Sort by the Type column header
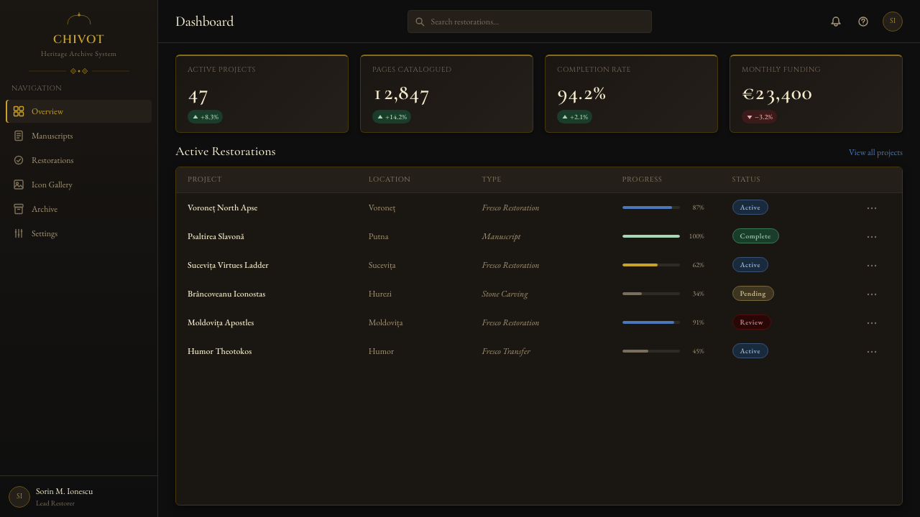Viewport: 920px width, 517px height. pyautogui.click(x=492, y=180)
